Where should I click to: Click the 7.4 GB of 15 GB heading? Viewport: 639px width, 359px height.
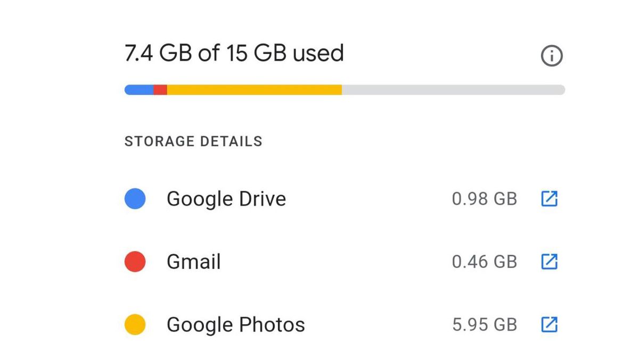234,53
